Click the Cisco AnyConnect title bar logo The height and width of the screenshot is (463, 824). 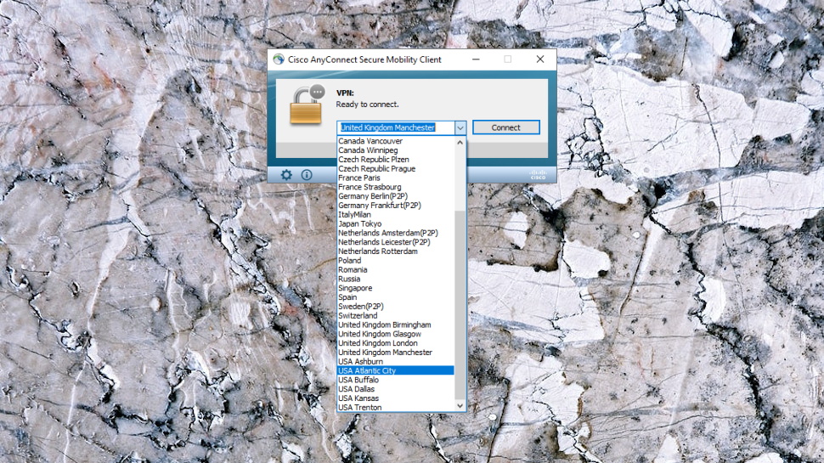pyautogui.click(x=279, y=59)
